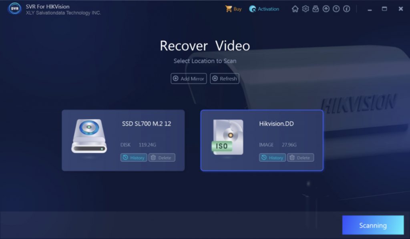The image size is (410, 239).
Task: Open the about info icon
Action: tap(346, 9)
